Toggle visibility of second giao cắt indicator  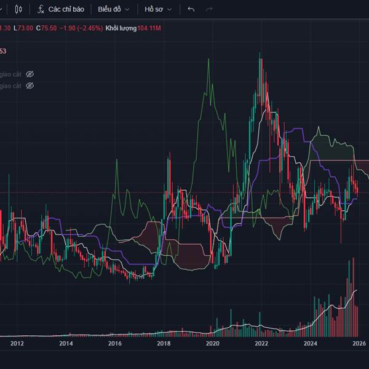tap(30, 85)
